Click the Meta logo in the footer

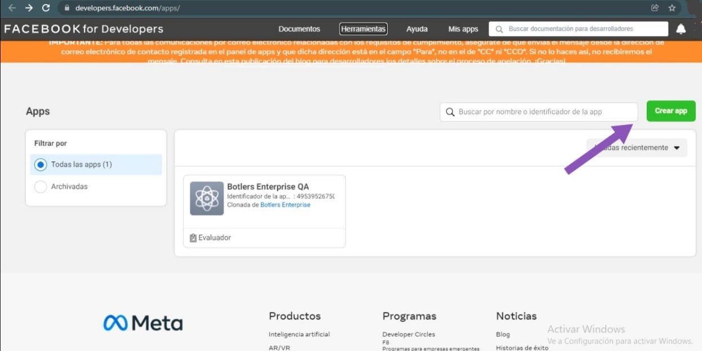coord(143,323)
